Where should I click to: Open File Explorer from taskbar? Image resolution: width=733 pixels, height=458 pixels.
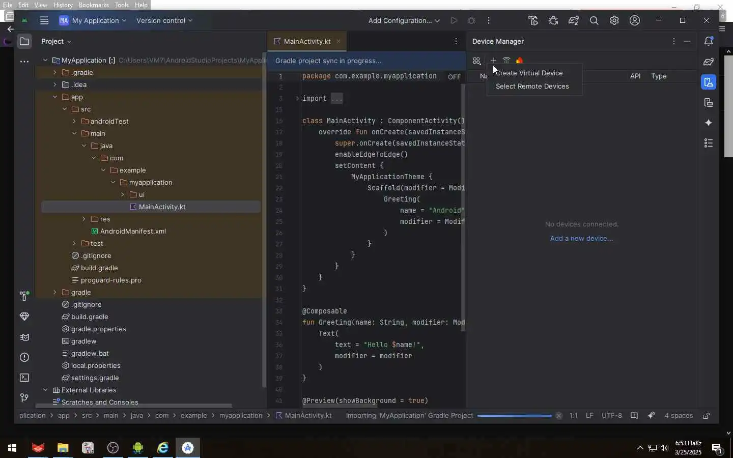click(63, 448)
